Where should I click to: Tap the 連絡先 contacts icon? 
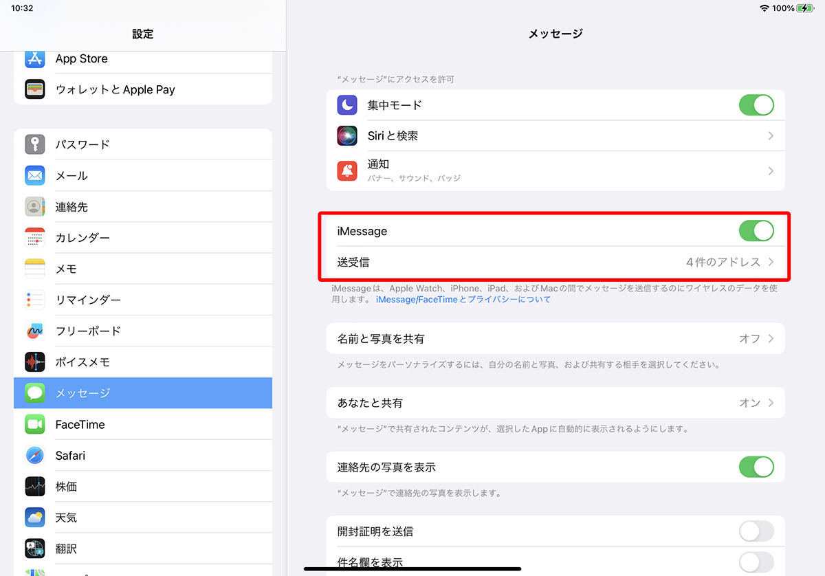35,206
